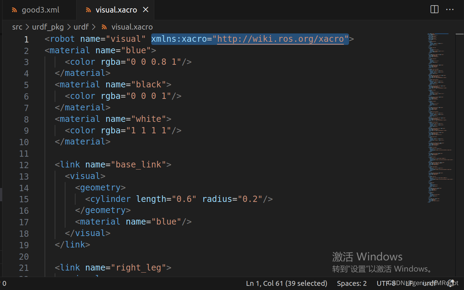
Task: Click xmlns:xacro attribute on line 1
Action: click(x=179, y=39)
